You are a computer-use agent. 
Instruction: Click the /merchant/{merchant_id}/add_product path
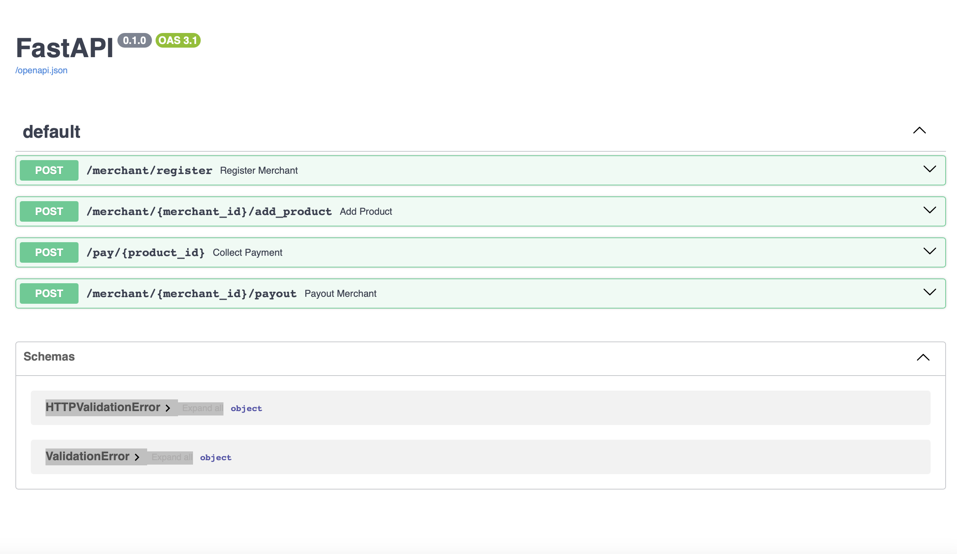pos(209,211)
